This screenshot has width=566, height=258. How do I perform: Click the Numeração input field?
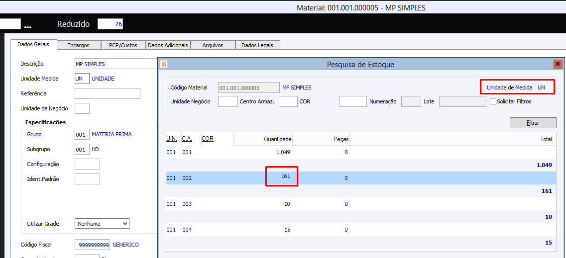pos(411,101)
